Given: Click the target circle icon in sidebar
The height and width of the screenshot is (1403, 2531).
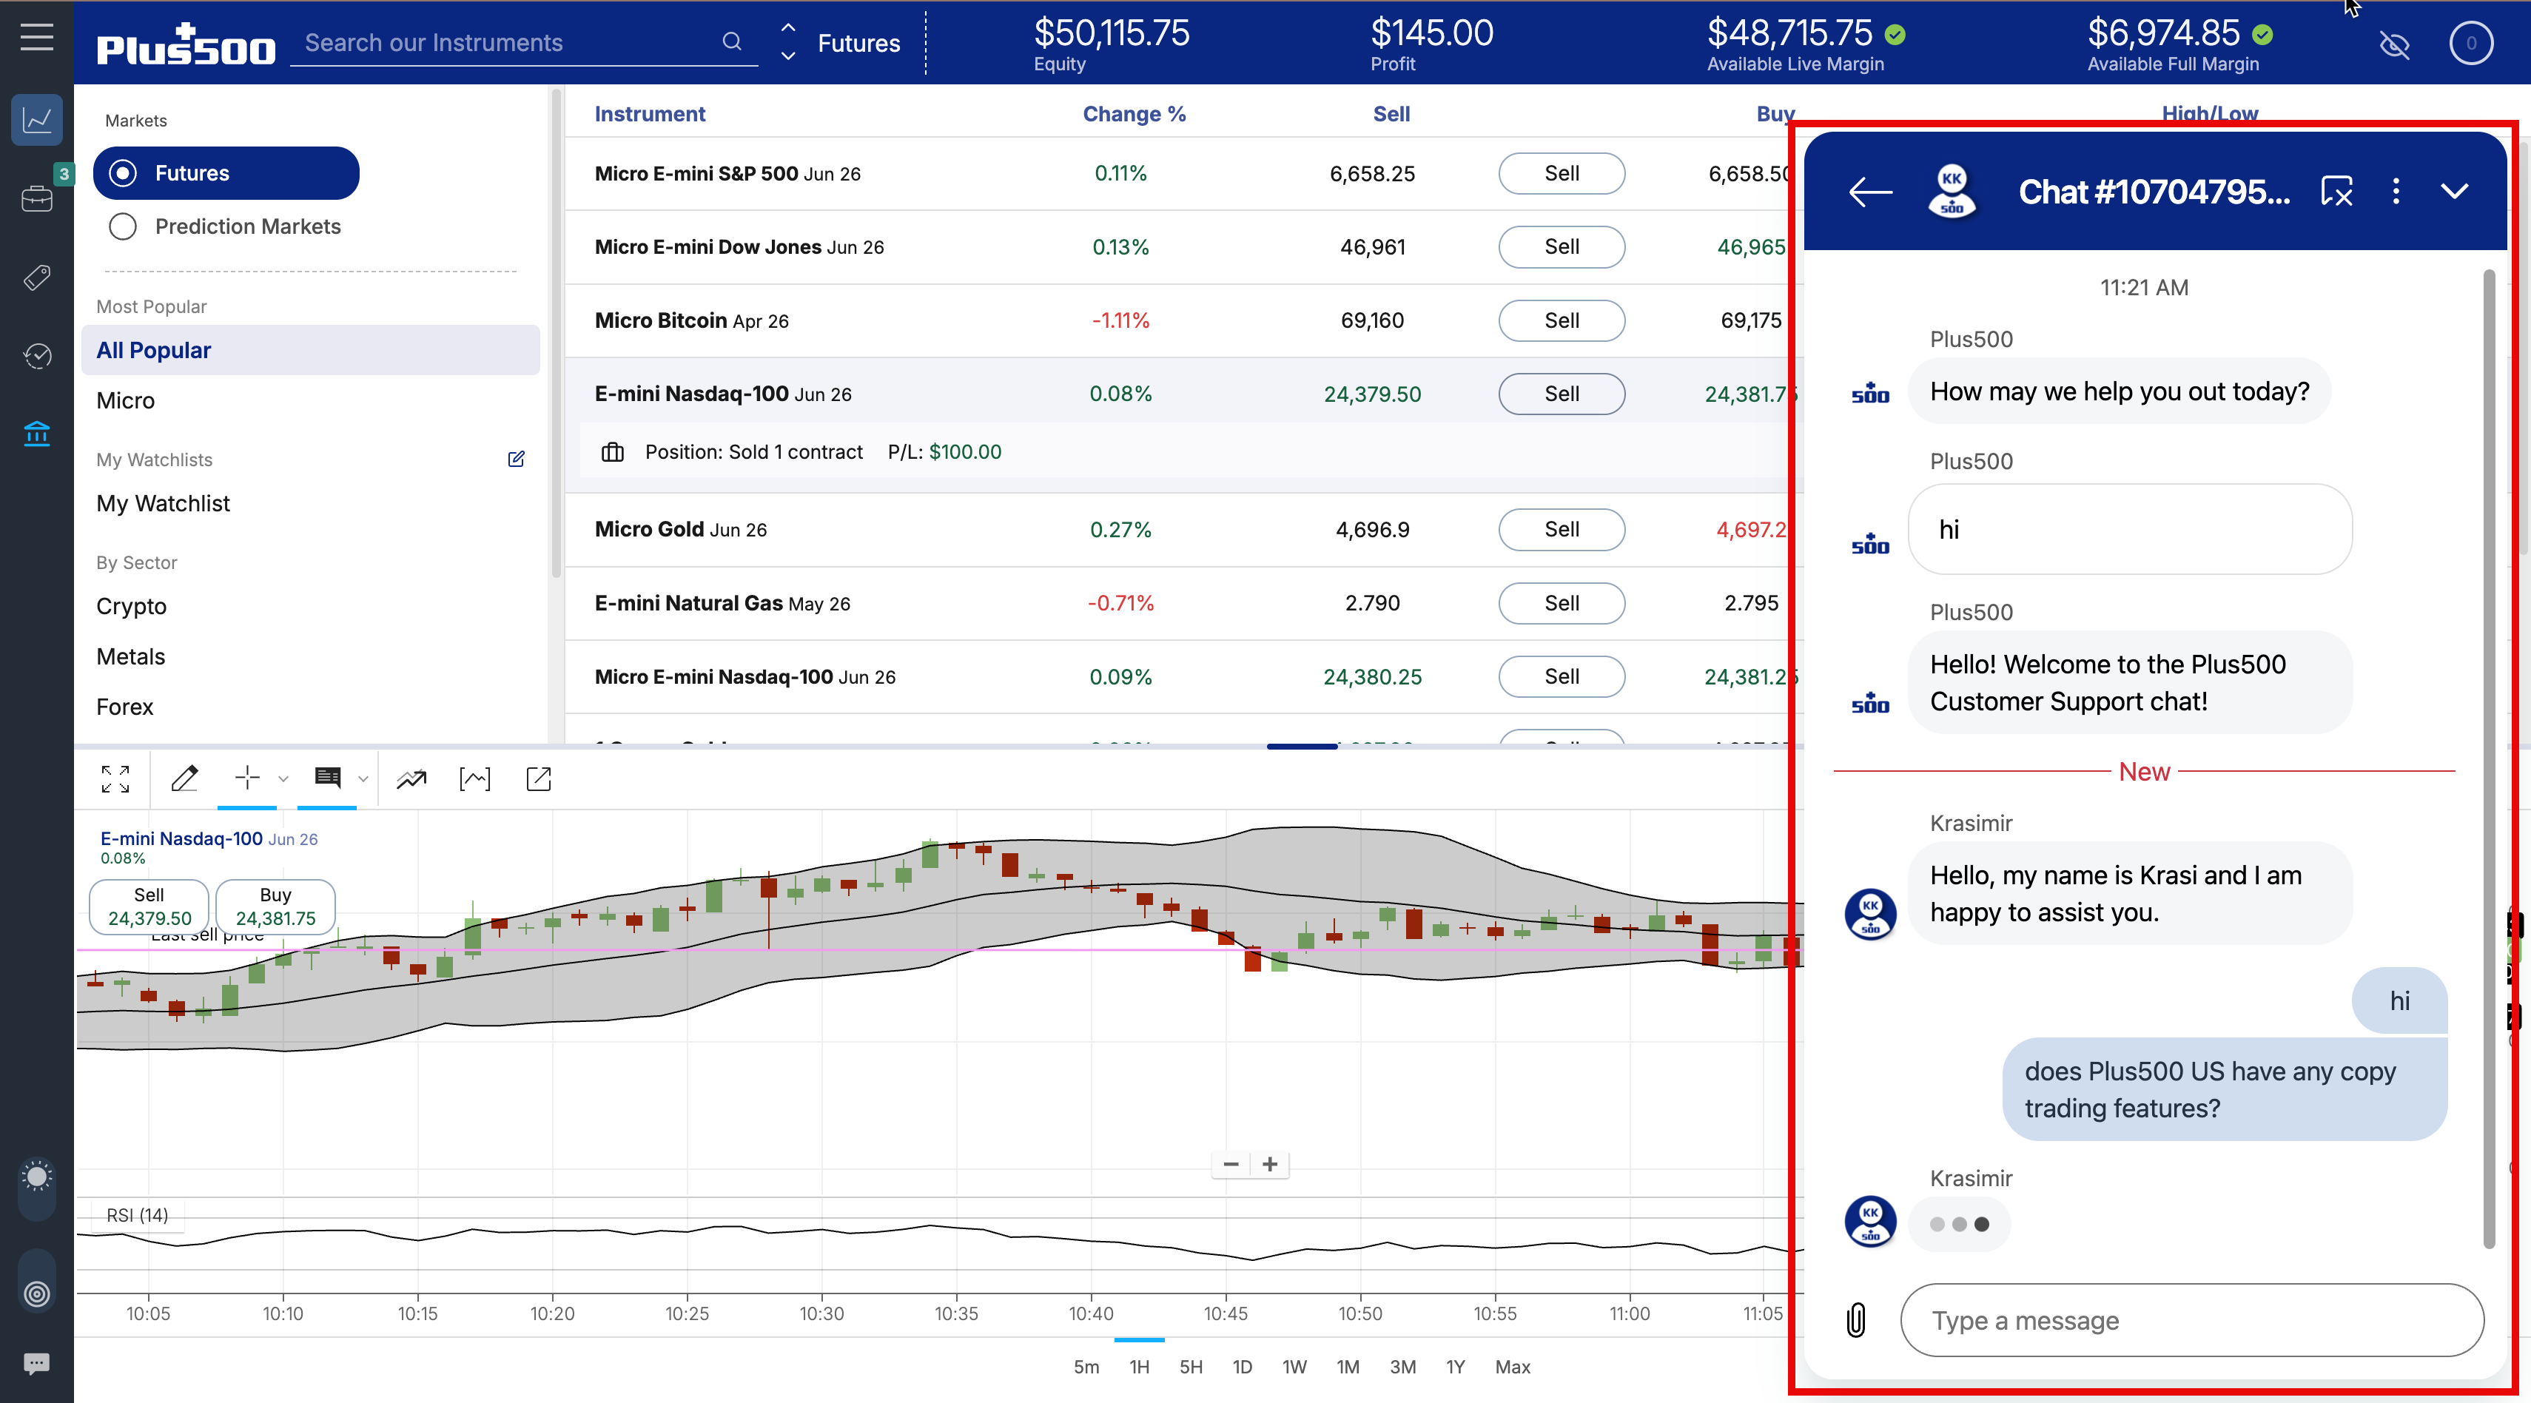Looking at the screenshot, I should 36,1294.
